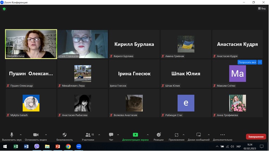Viewport: 269px width, 151px height.
Task: Click muted mic icon beside Анна Трофимова name
Action: pyautogui.click(x=214, y=115)
